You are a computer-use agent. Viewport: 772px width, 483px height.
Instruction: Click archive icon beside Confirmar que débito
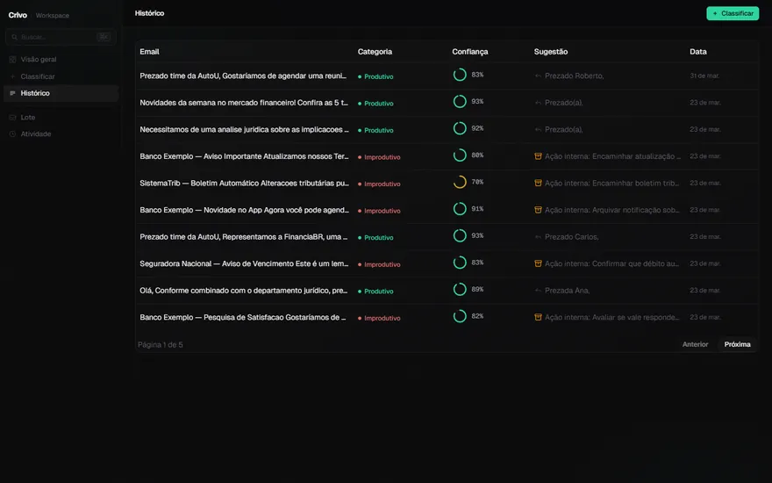(x=538, y=263)
